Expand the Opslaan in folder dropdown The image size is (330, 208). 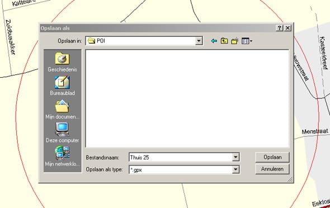(199, 41)
